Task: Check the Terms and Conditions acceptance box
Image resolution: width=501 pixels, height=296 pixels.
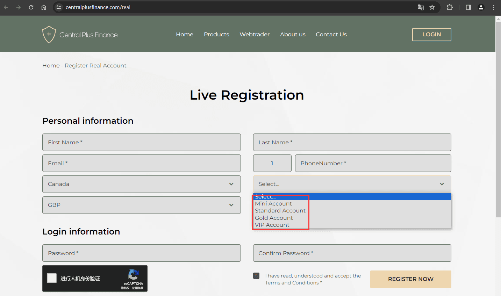Action: [256, 276]
